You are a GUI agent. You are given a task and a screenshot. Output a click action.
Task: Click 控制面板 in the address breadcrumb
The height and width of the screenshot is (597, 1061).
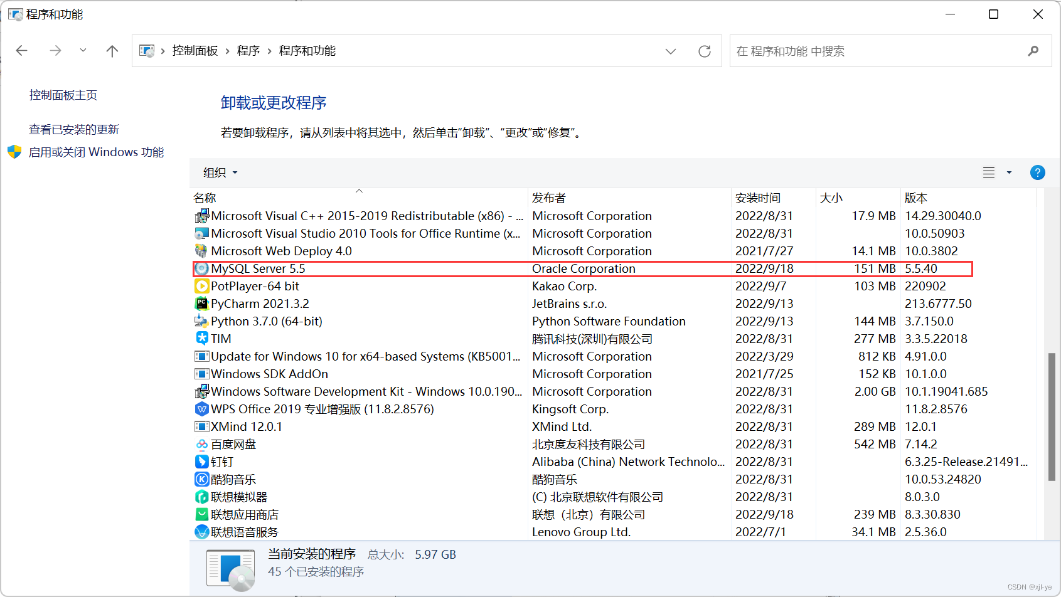pos(195,51)
